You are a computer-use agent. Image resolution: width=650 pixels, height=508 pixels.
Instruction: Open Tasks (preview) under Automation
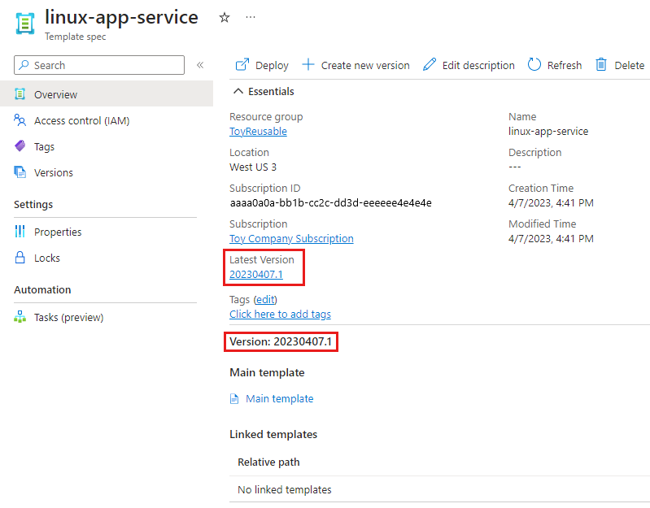[69, 317]
